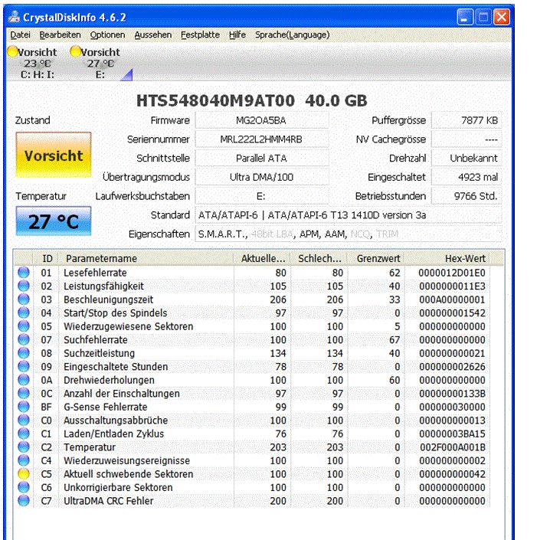
Task: Click the yellow status icon for Aktuell schwebende Sektoren
Action: (24, 474)
